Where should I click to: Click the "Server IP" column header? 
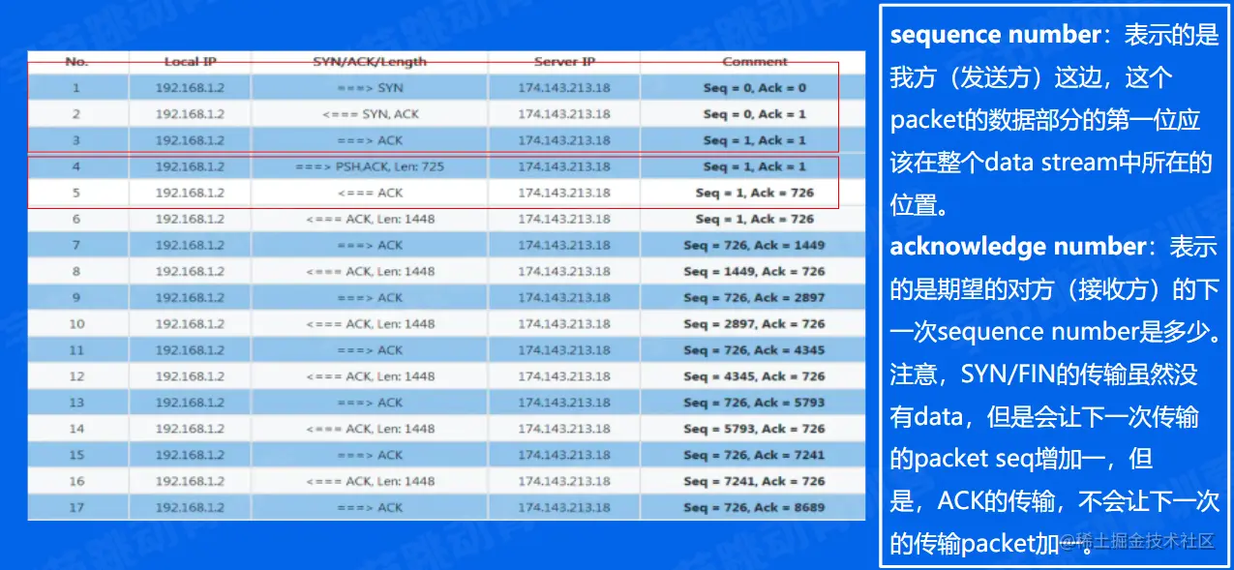point(564,62)
